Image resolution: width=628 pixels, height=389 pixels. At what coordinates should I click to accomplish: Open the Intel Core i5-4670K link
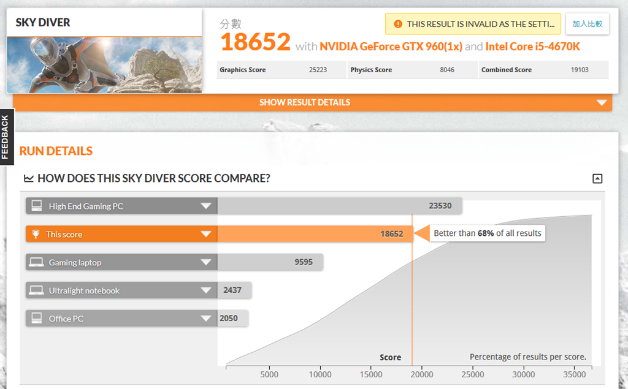(533, 47)
